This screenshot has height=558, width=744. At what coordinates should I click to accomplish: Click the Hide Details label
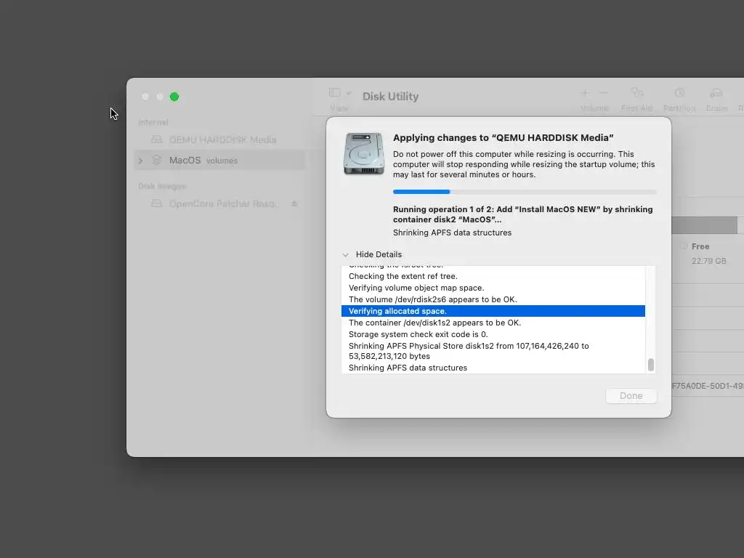point(379,254)
